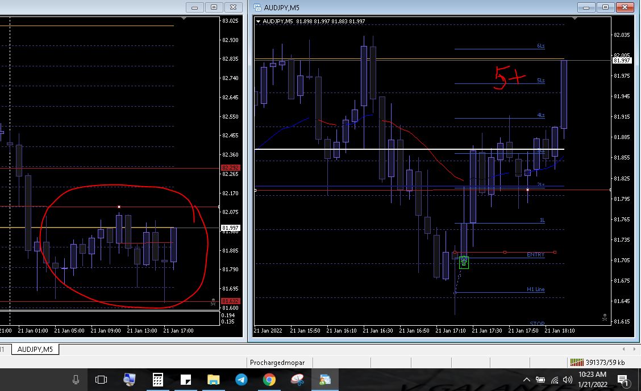This screenshot has width=641, height=391.
Task: Click 391373/59 kb traffic status
Action: pyautogui.click(x=605, y=363)
